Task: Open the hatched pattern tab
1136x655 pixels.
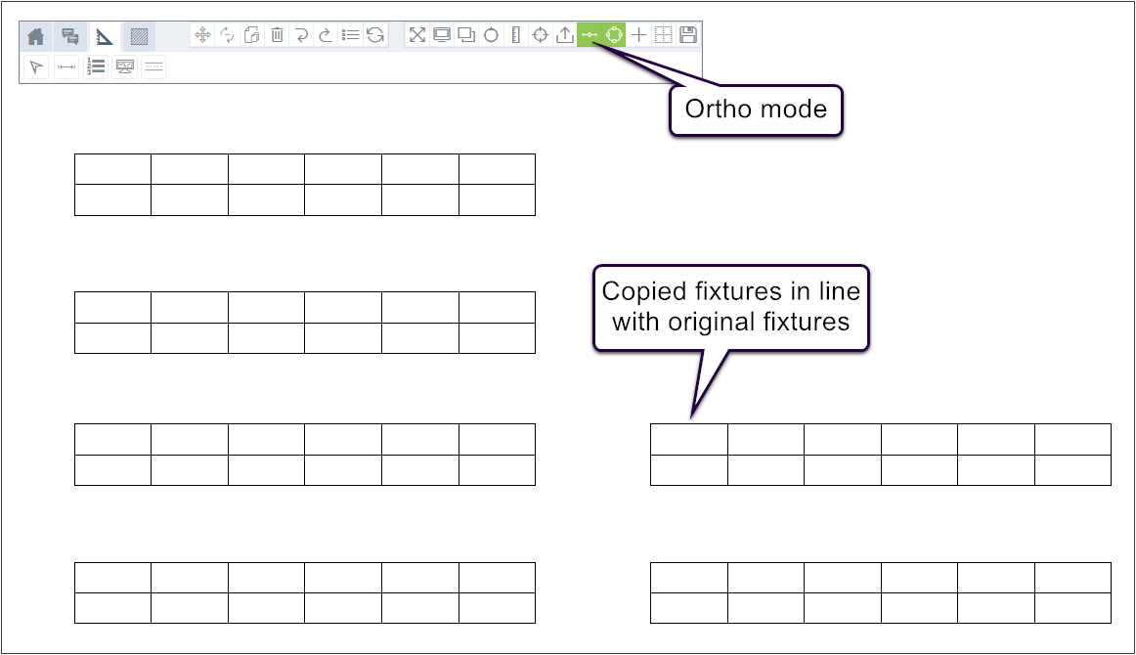Action: pos(139,36)
